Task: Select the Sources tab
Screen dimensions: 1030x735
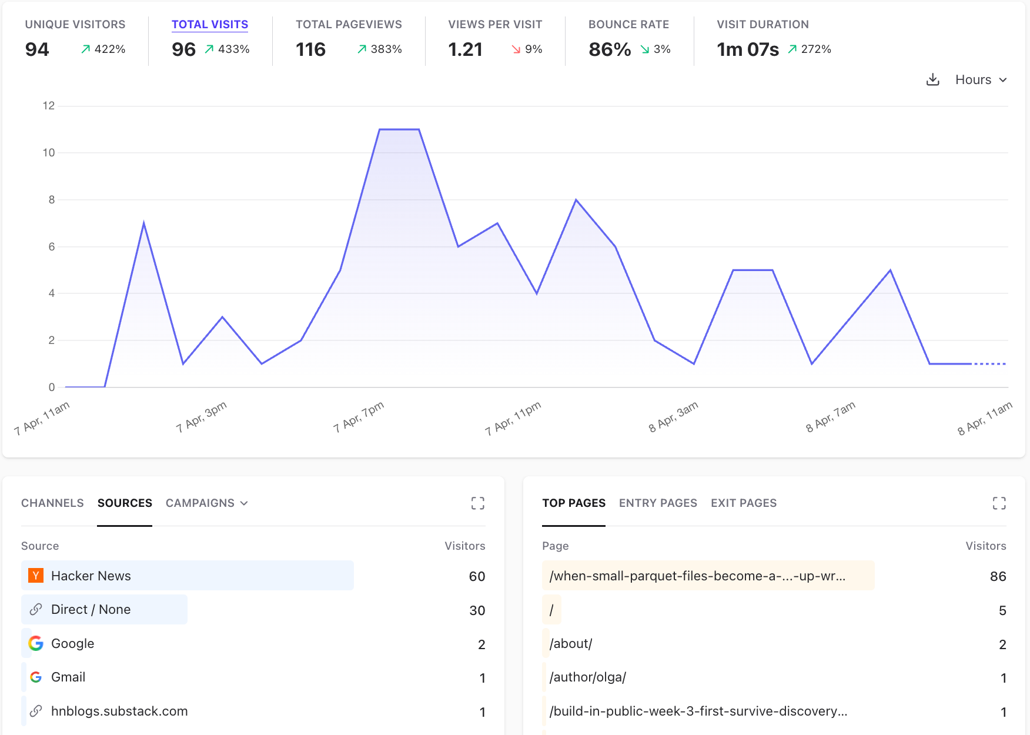Action: pyautogui.click(x=125, y=503)
